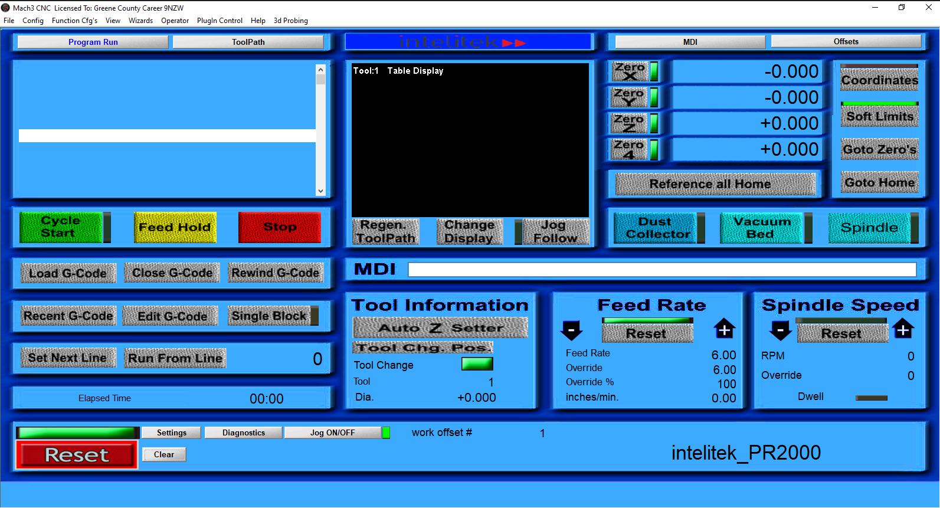The image size is (940, 508).
Task: Decrease feed rate with minus arrow
Action: coord(571,330)
